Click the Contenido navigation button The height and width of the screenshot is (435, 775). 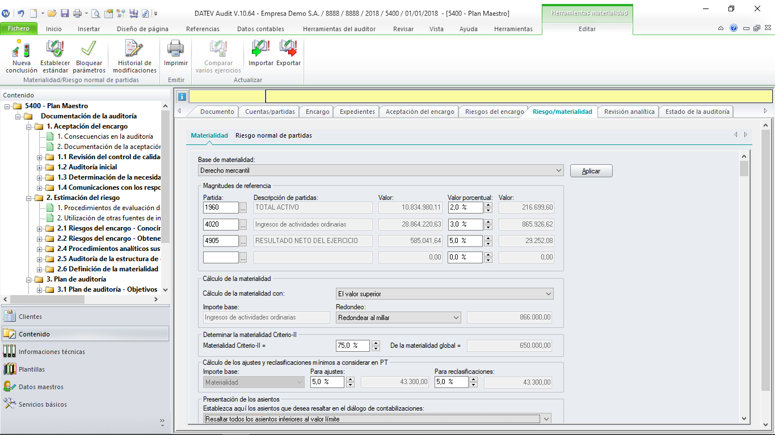(x=85, y=334)
